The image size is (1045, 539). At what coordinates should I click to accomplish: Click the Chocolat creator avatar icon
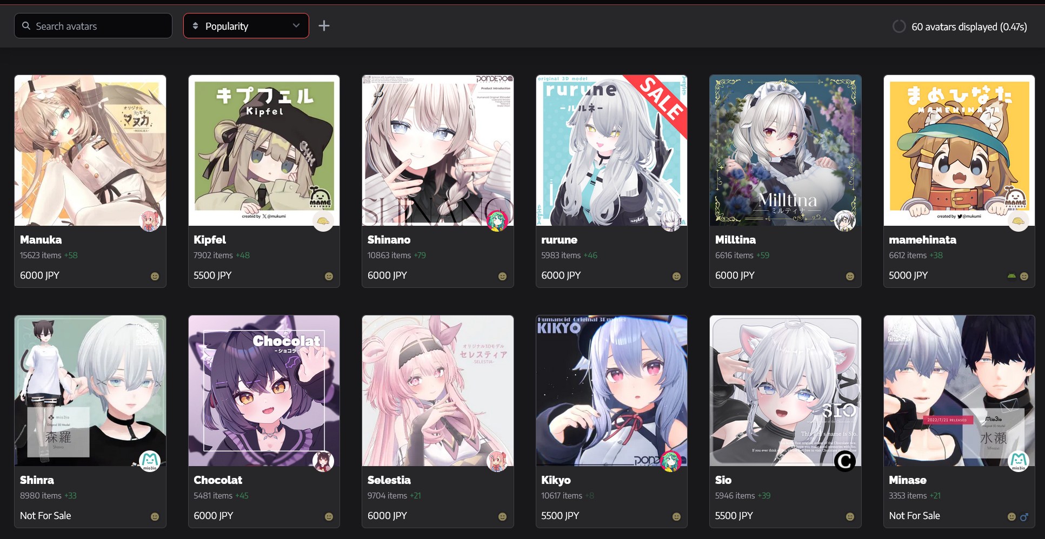point(323,461)
